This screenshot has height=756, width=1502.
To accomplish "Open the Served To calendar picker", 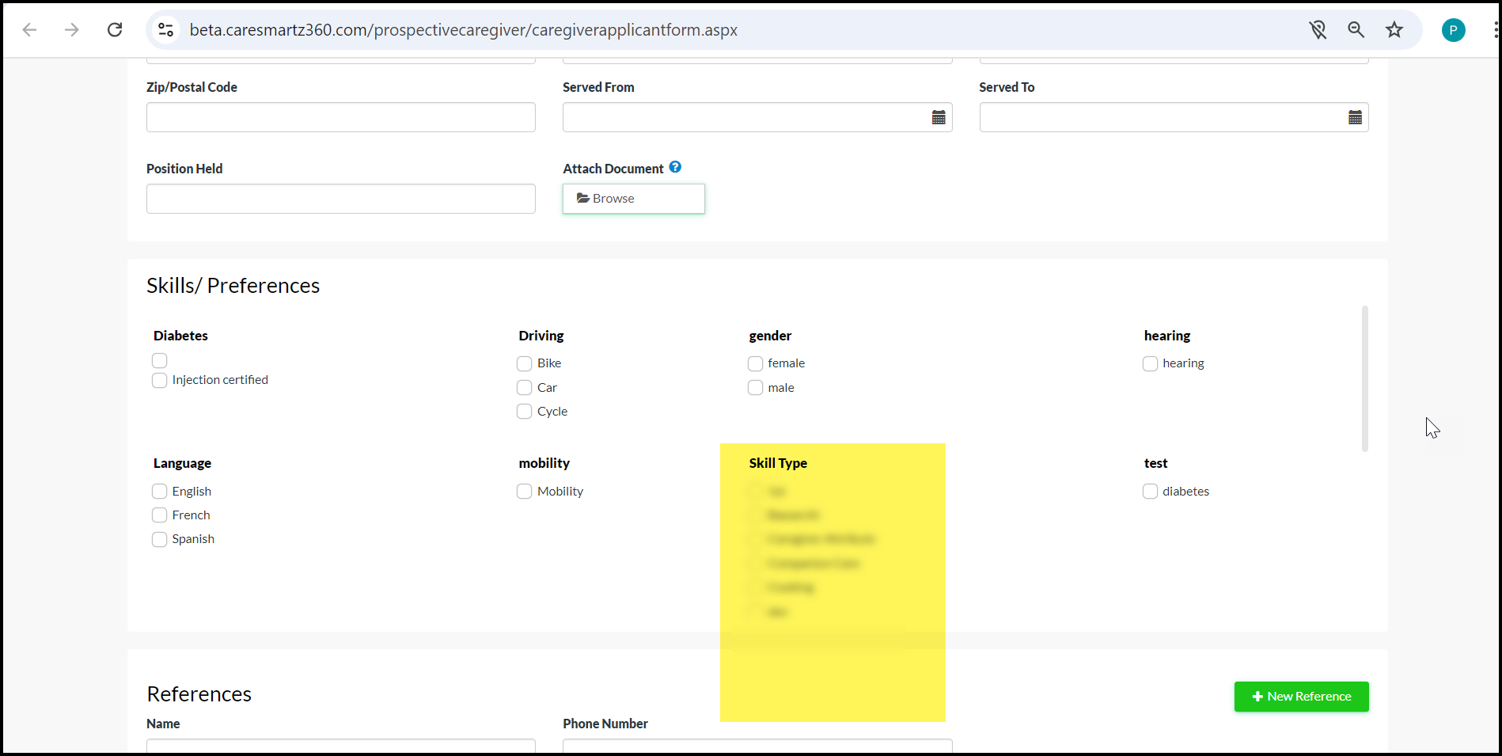I will pos(1355,118).
